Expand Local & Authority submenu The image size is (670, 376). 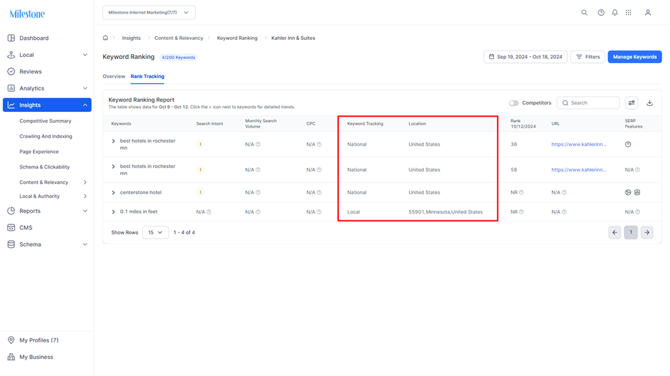click(x=85, y=196)
